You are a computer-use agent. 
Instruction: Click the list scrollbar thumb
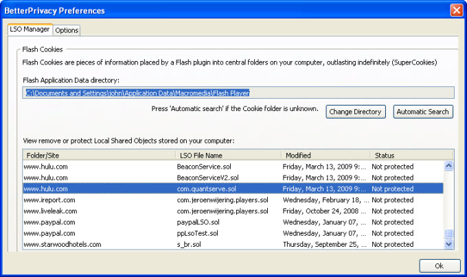pos(448,233)
